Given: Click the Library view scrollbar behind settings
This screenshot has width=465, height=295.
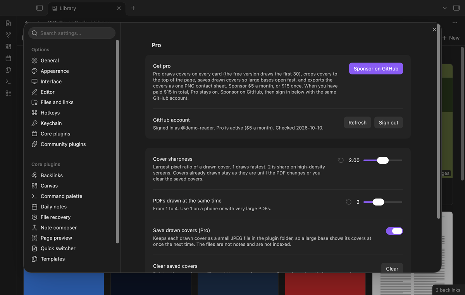Looking at the screenshot, I should tap(462, 114).
